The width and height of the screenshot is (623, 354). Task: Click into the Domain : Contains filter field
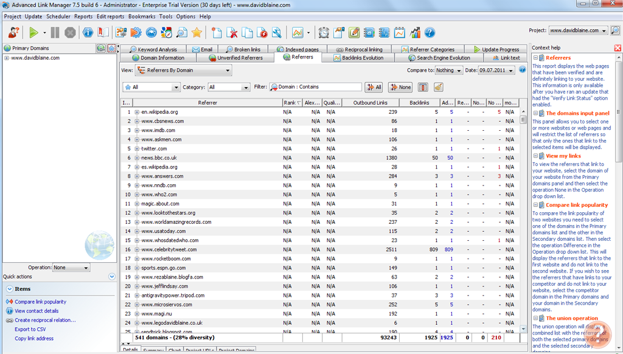(316, 87)
